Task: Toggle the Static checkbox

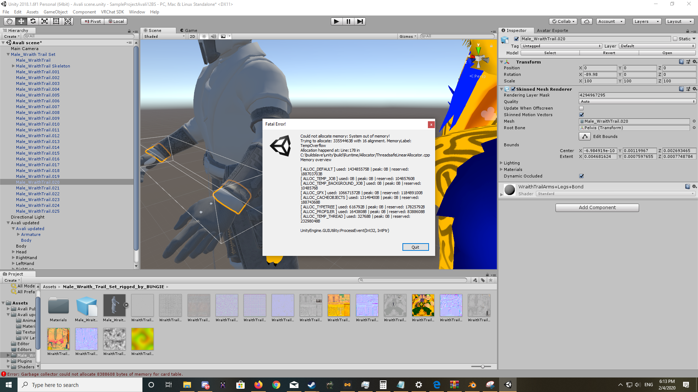Action: click(x=675, y=39)
